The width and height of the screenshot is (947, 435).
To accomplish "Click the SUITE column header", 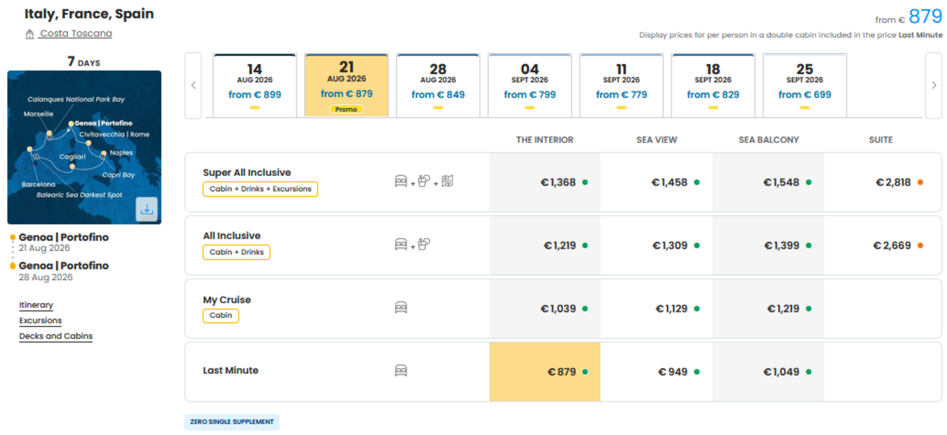I will click(881, 140).
